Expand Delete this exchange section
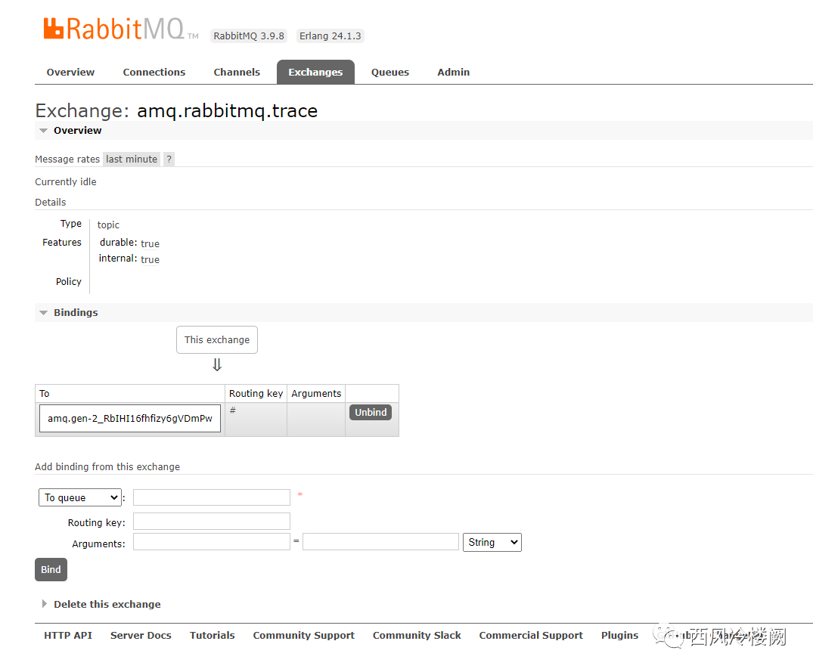 107,604
